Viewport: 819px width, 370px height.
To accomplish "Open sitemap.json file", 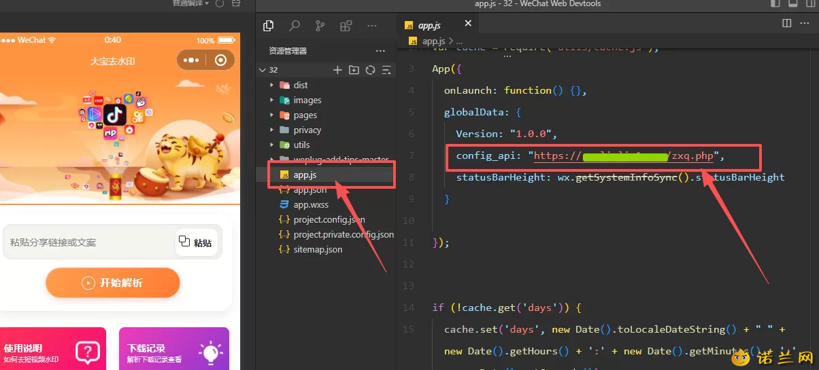I will click(x=324, y=249).
